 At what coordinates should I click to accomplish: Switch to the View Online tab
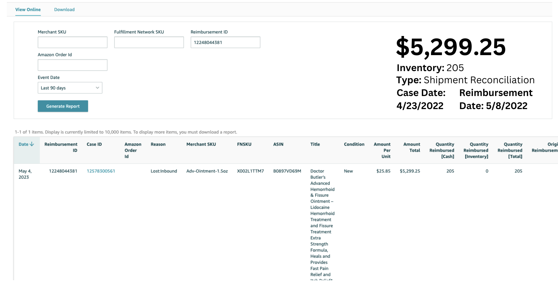tap(28, 10)
